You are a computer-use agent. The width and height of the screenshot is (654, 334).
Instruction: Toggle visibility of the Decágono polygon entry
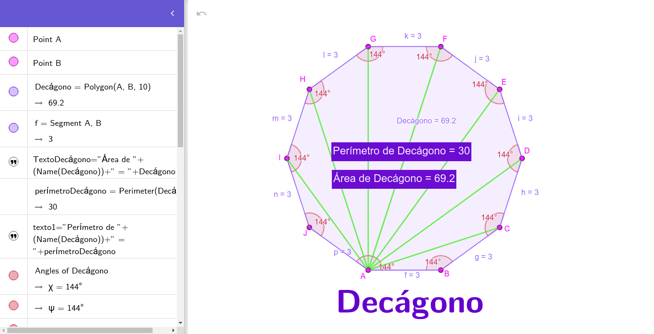13,91
